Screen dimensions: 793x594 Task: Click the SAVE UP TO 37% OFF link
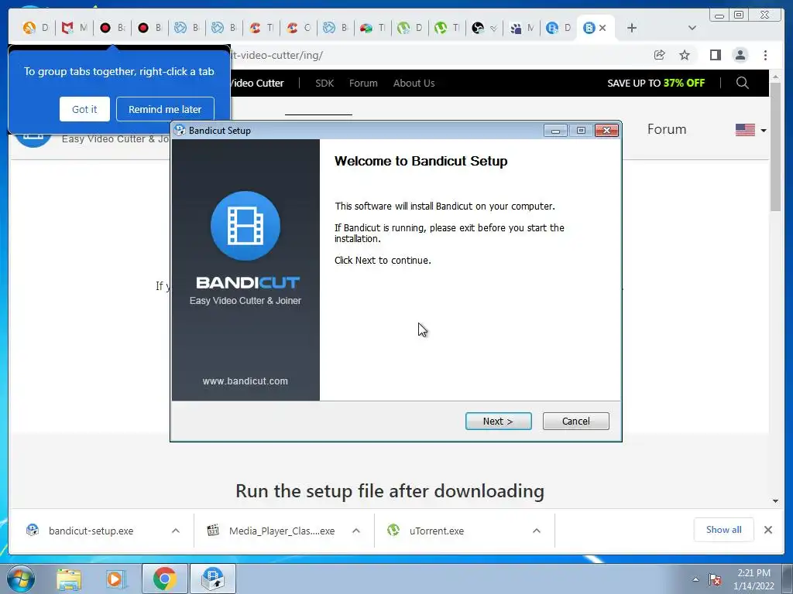pyautogui.click(x=656, y=84)
